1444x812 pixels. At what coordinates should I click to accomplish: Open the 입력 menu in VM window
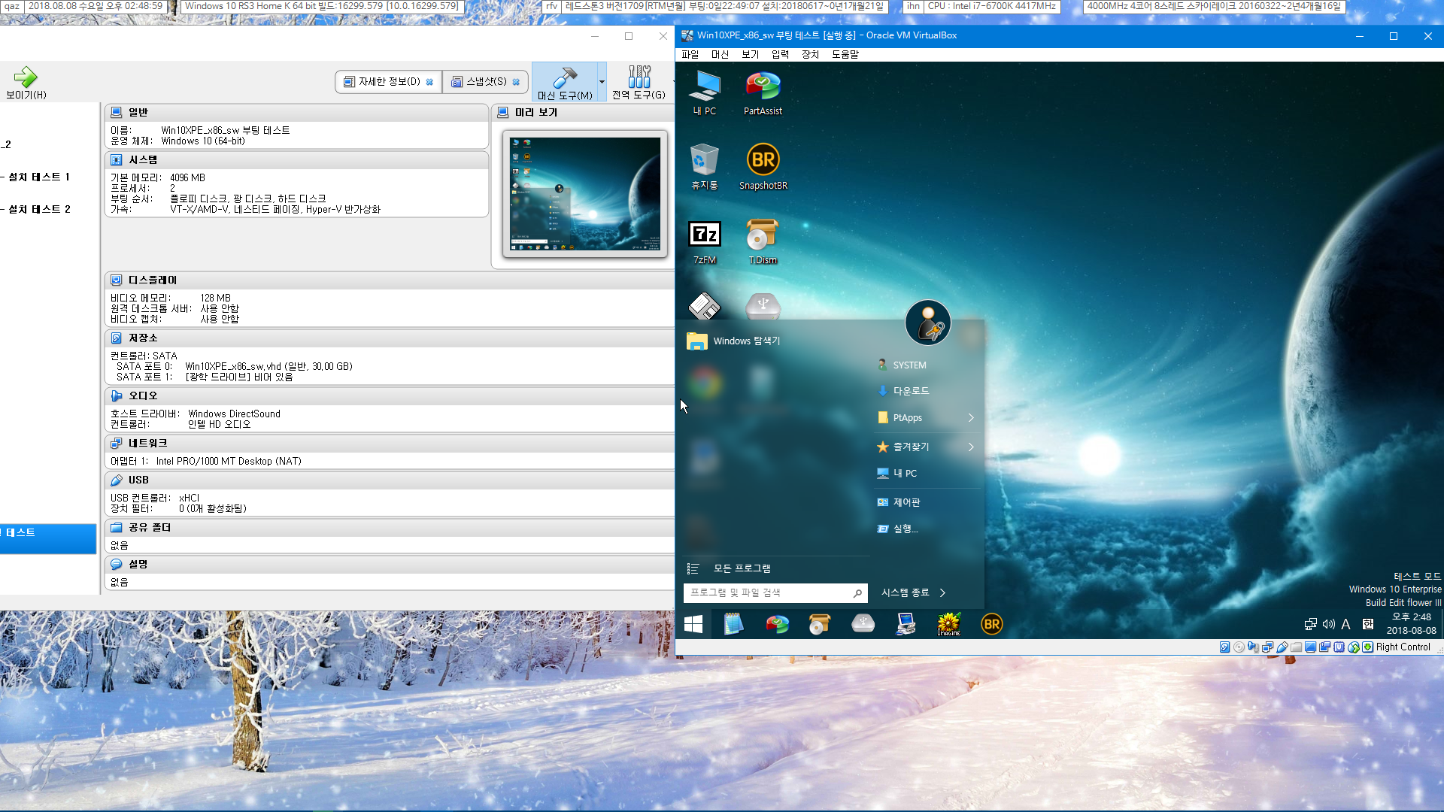780,54
